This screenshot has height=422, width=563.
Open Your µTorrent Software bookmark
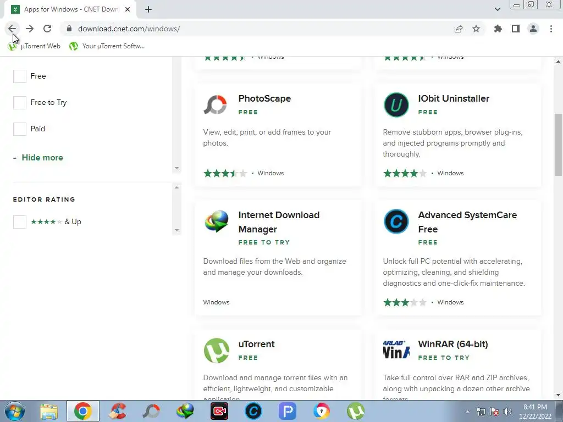coord(107,46)
